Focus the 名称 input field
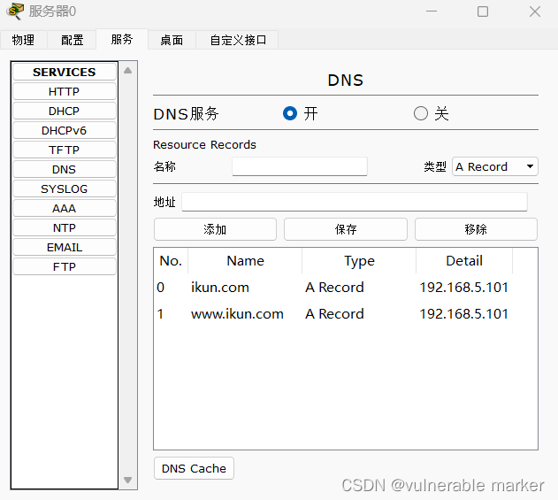The width and height of the screenshot is (558, 500). [x=300, y=166]
